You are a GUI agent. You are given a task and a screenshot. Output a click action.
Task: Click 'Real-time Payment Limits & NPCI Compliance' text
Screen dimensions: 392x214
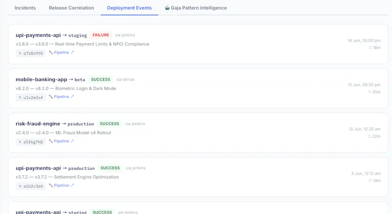[102, 44]
